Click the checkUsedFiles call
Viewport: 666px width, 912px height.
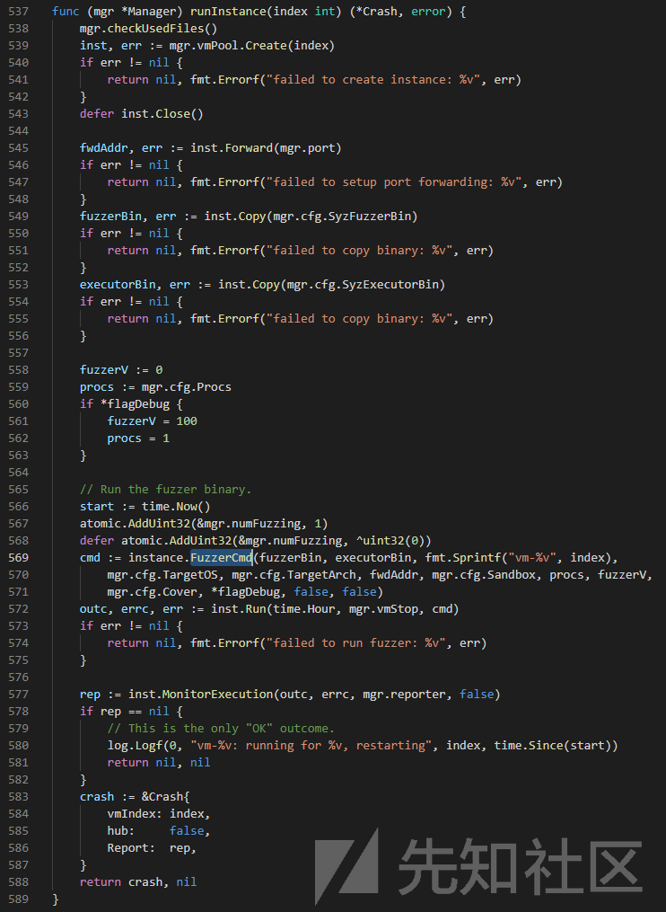pos(162,28)
